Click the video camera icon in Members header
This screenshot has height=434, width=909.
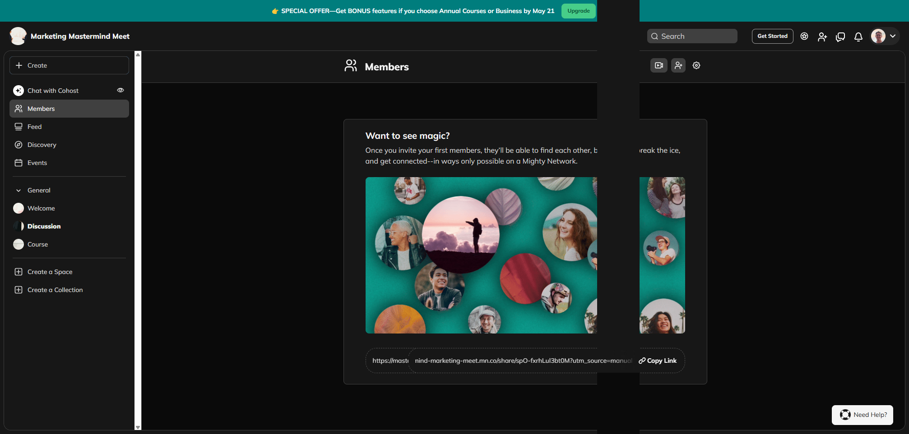[x=659, y=65]
